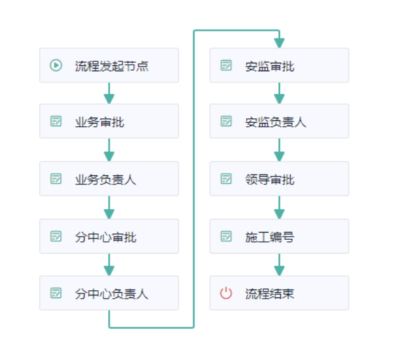Select the 业务审批 node label
Image resolution: width=402 pixels, height=349 pixels.
(100, 122)
